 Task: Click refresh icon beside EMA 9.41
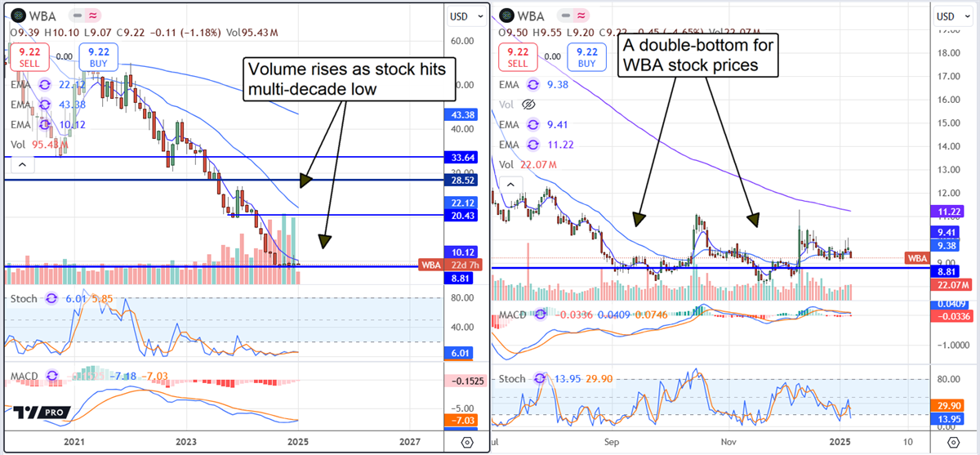click(534, 125)
